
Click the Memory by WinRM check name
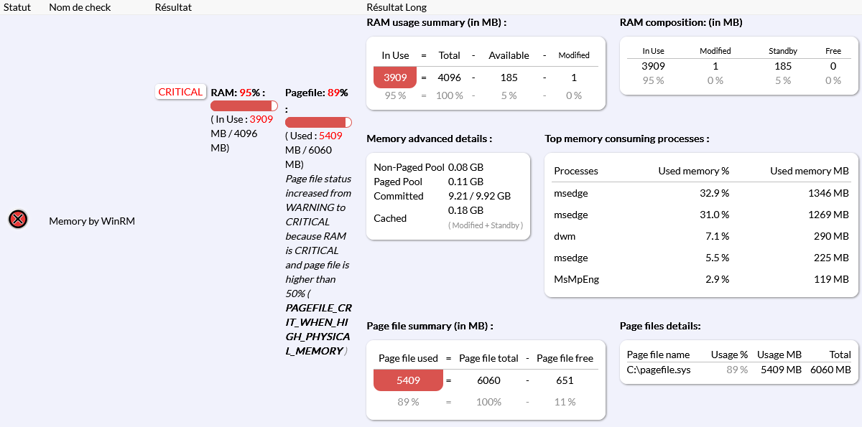coord(92,221)
